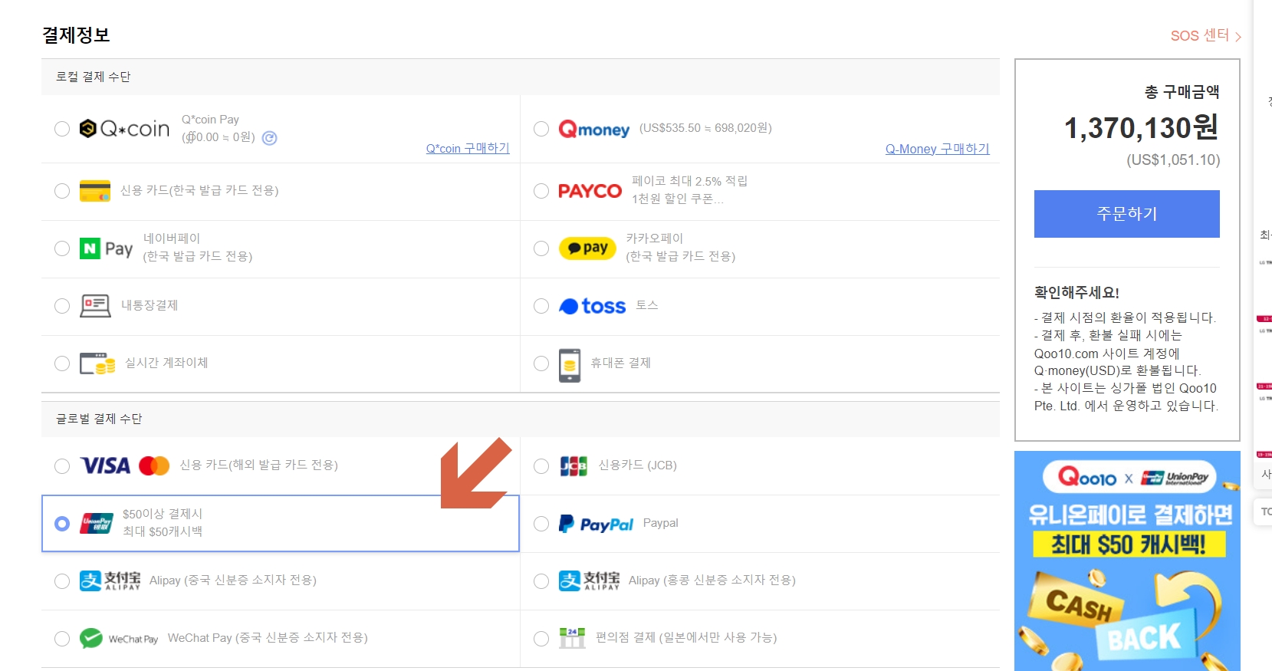Click the 결제정보 page heading
Viewport: 1272px width, 671px height.
click(x=76, y=35)
